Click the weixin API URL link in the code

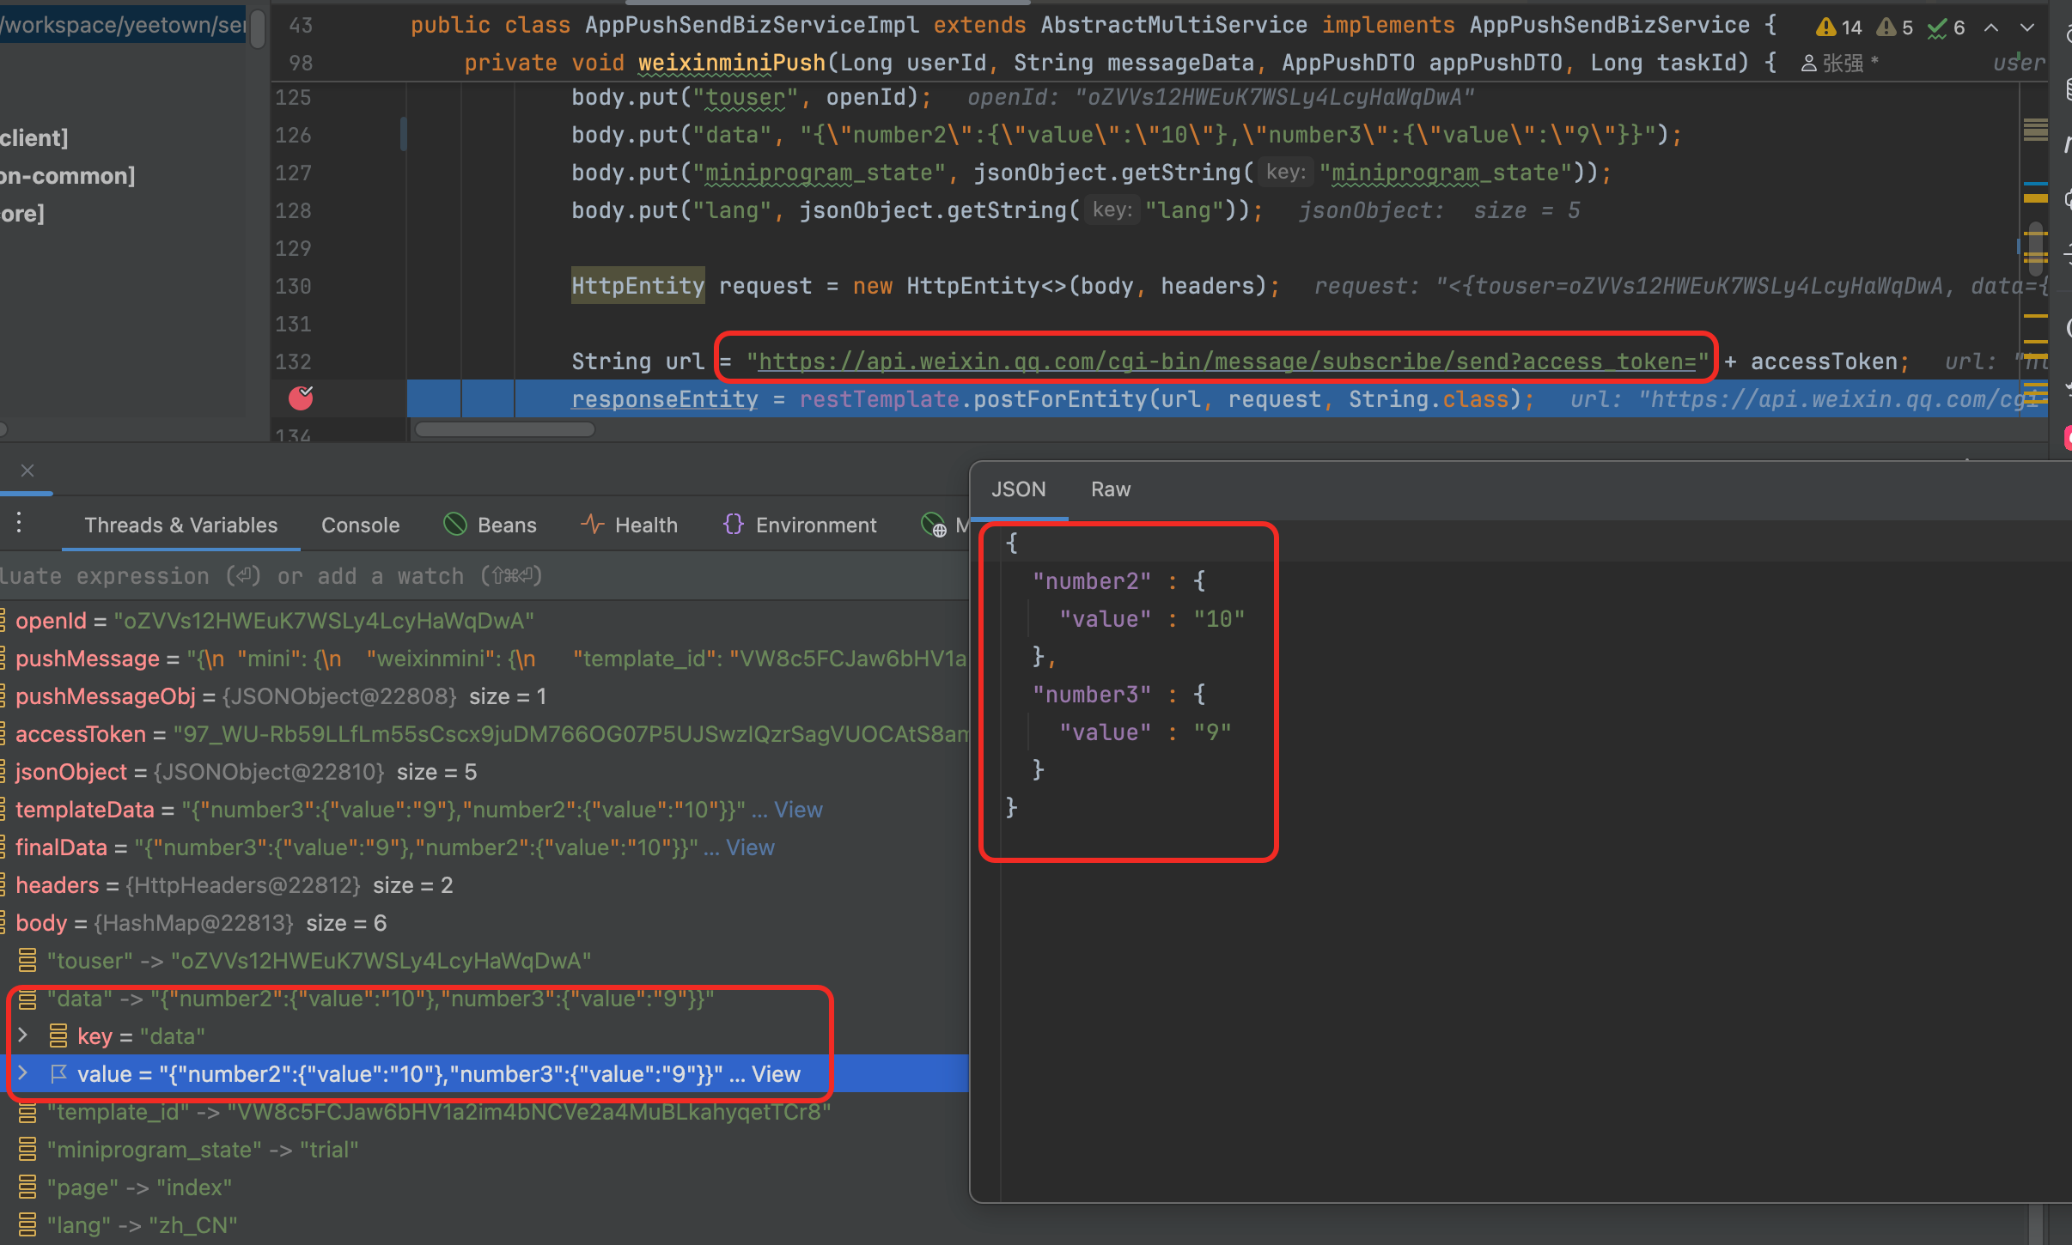[1227, 361]
